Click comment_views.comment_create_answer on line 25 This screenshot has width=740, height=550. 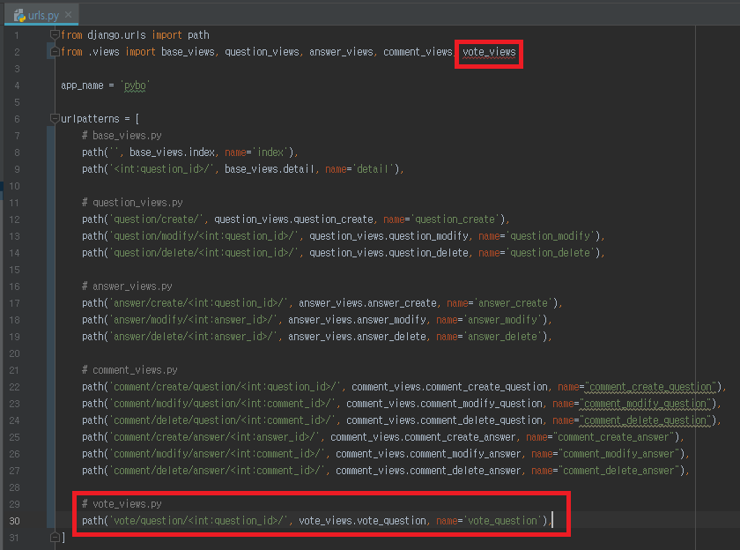(x=423, y=437)
